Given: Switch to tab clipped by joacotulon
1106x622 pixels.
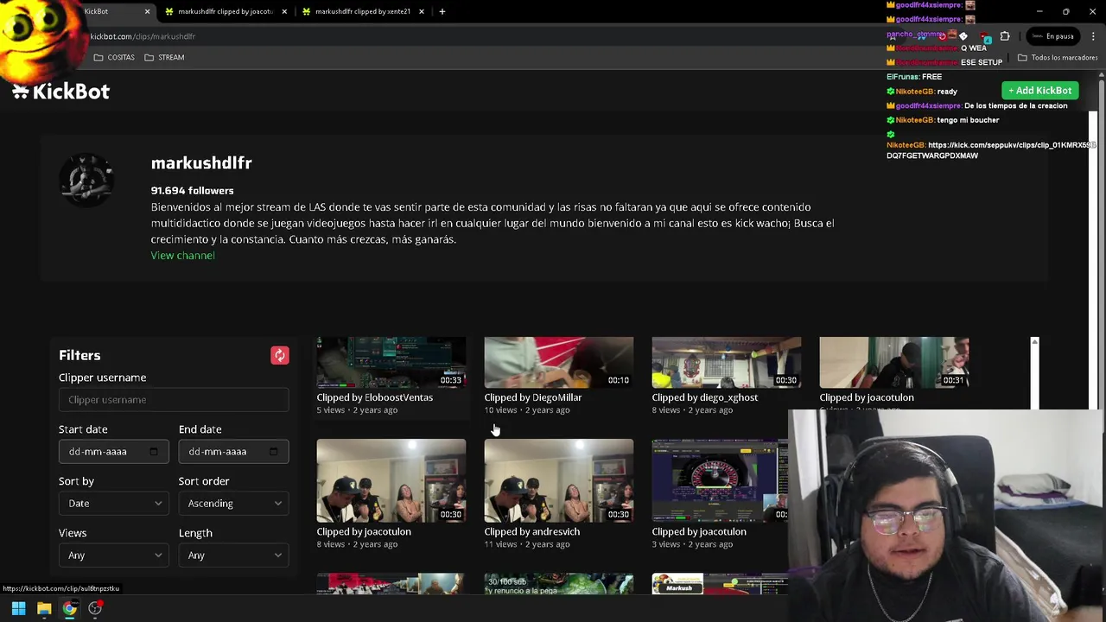Looking at the screenshot, I should pos(225,11).
